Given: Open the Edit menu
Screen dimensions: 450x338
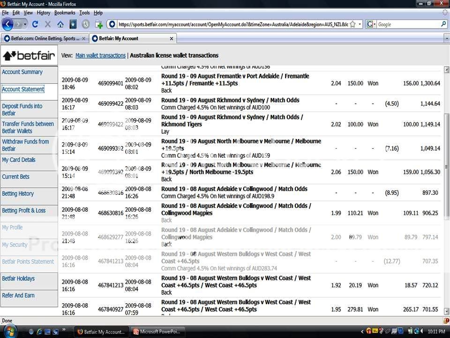Looking at the screenshot, I should (x=16, y=13).
